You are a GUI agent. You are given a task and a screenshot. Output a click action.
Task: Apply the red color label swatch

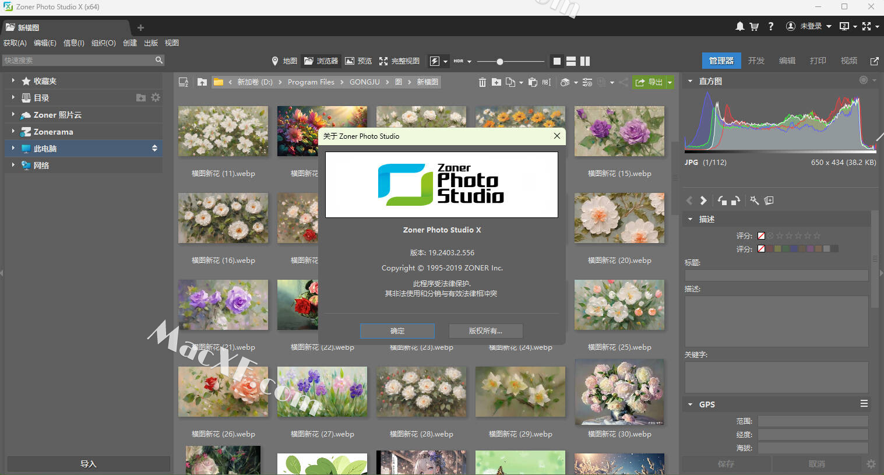tap(770, 249)
